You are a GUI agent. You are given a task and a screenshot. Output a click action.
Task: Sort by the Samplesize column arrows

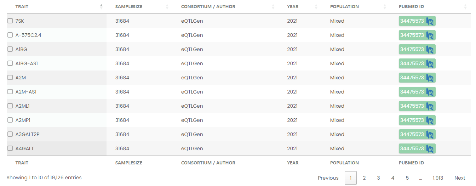tap(167, 7)
